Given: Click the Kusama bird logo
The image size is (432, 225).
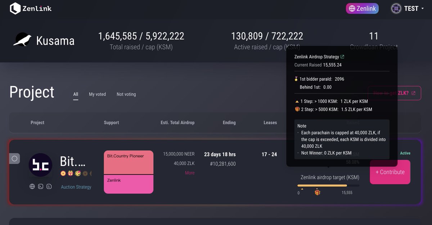Looking at the screenshot, I should [x=22, y=40].
